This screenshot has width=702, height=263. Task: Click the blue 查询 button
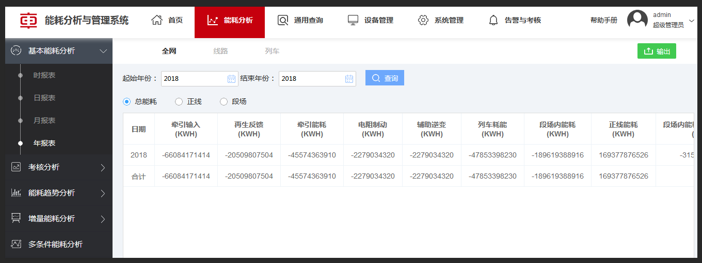coord(385,78)
